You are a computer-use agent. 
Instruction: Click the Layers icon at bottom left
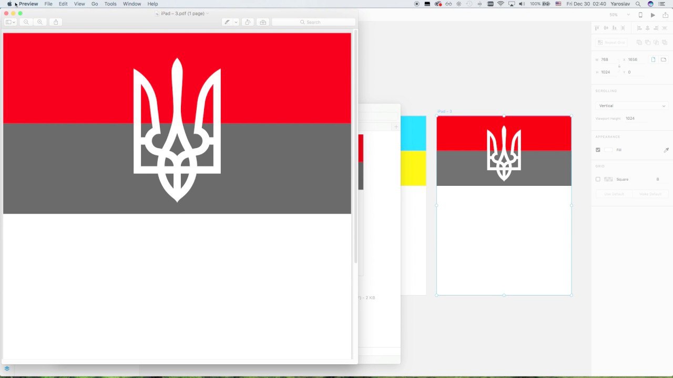point(7,369)
